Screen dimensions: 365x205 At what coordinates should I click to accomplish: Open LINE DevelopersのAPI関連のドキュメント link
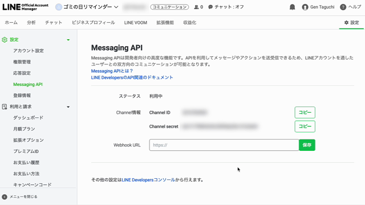pos(132,77)
